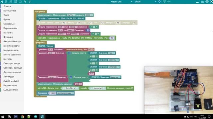Select the DS3231 - Чтение block
Screen dimensions: 213x119
click(46, 46)
